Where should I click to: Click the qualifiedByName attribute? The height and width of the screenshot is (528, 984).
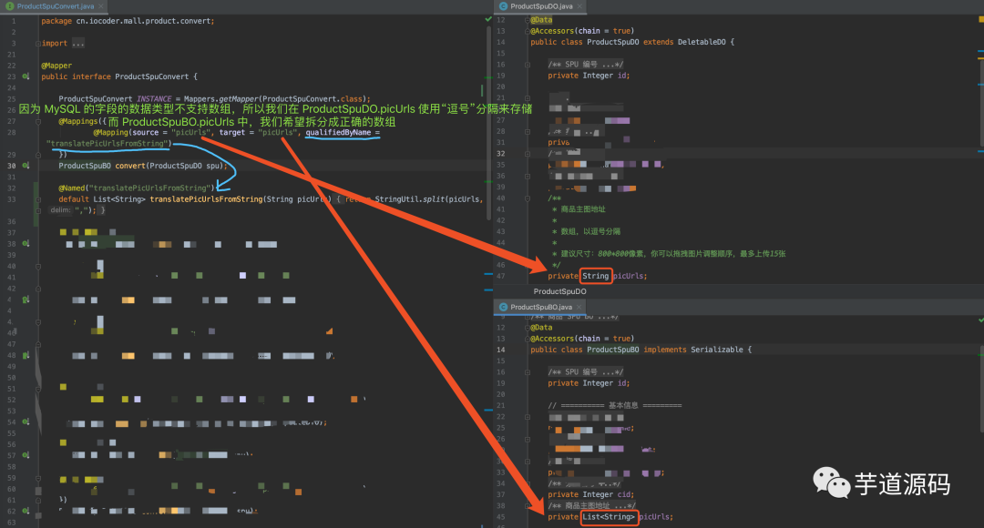[338, 132]
